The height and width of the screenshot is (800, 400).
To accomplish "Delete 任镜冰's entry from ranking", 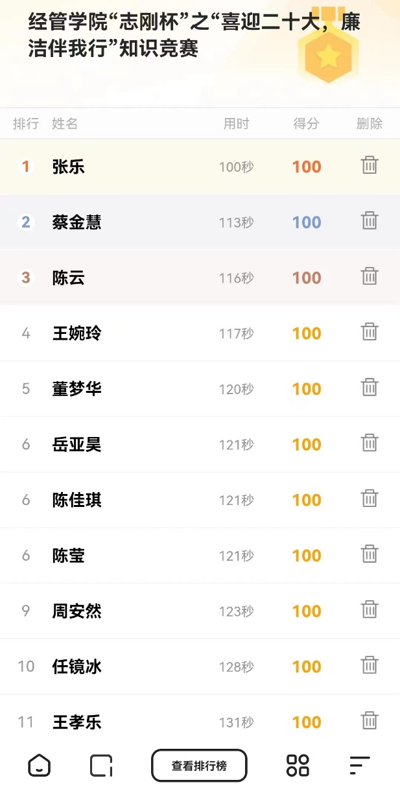I will pyautogui.click(x=370, y=666).
